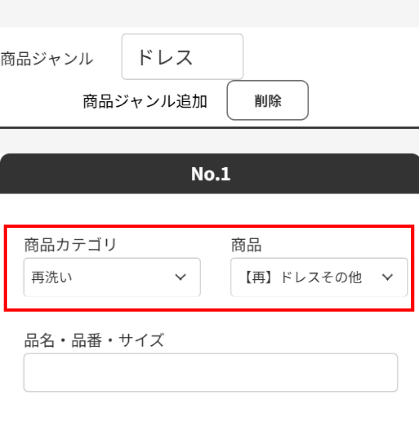Click the gray strip at page top

(209, 13)
